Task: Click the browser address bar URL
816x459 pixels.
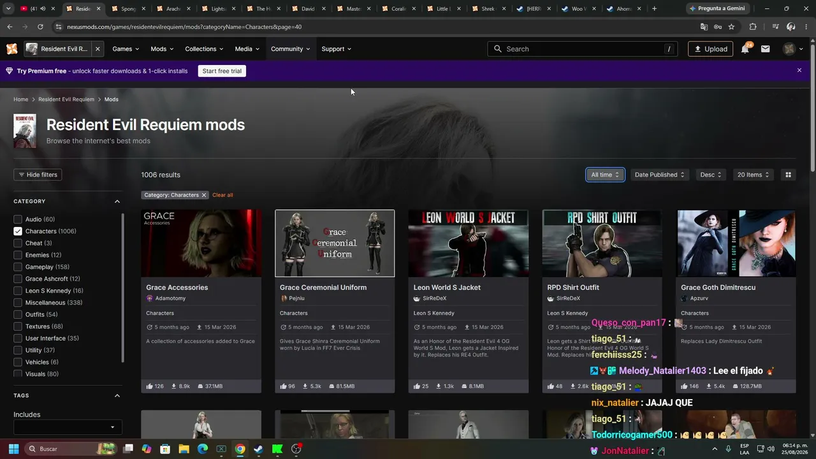Action: pos(184,27)
